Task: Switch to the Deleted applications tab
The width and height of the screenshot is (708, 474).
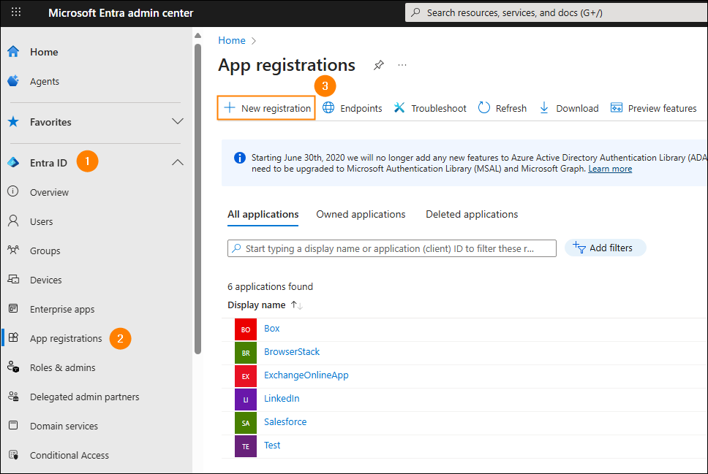Action: (472, 214)
